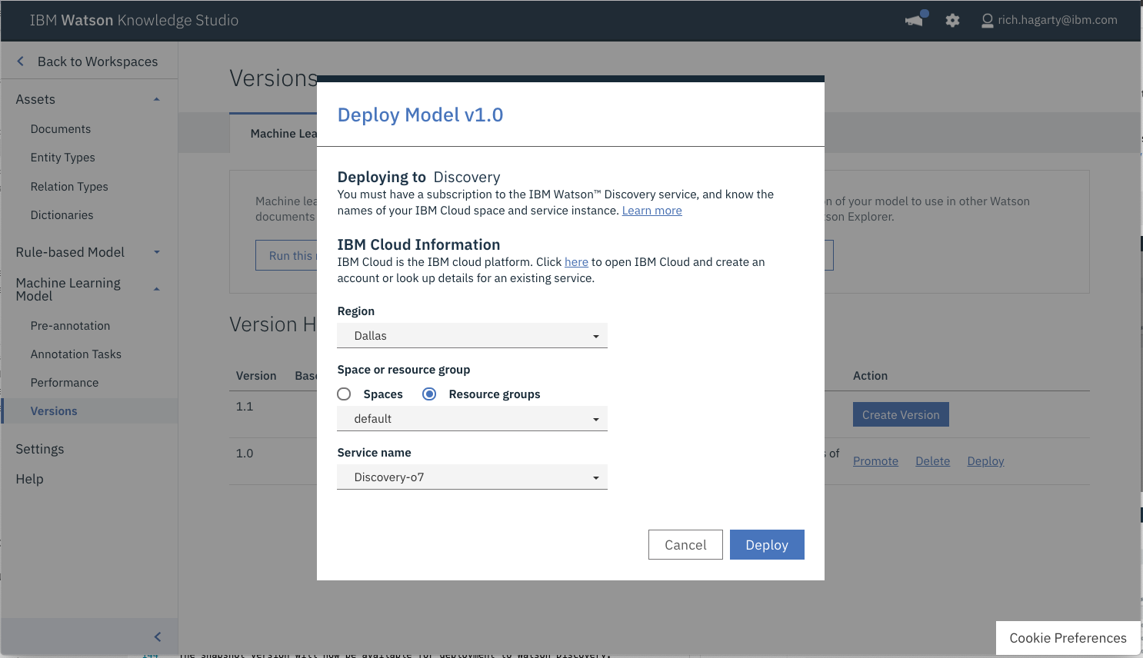The height and width of the screenshot is (658, 1143).
Task: Click the Deploy Model v1.0 dialog title
Action: pos(420,115)
